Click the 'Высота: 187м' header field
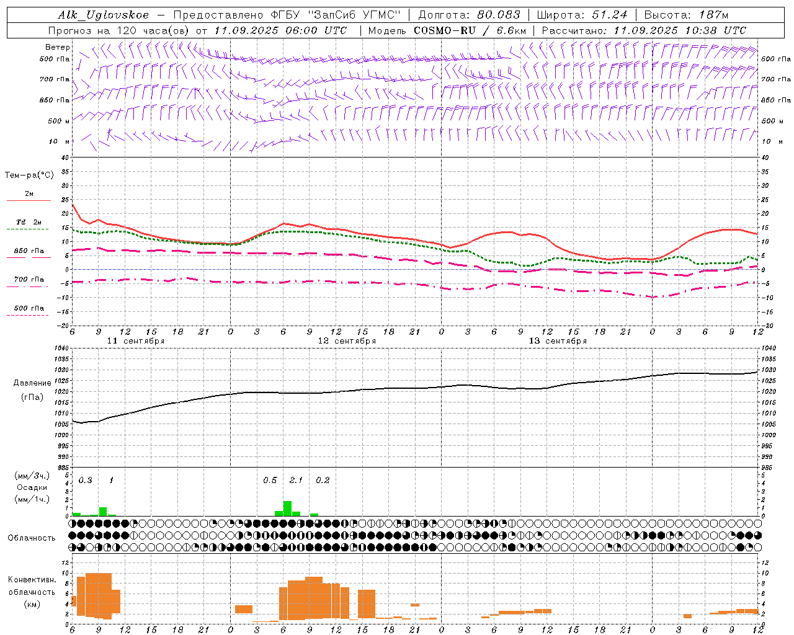 tap(686, 16)
